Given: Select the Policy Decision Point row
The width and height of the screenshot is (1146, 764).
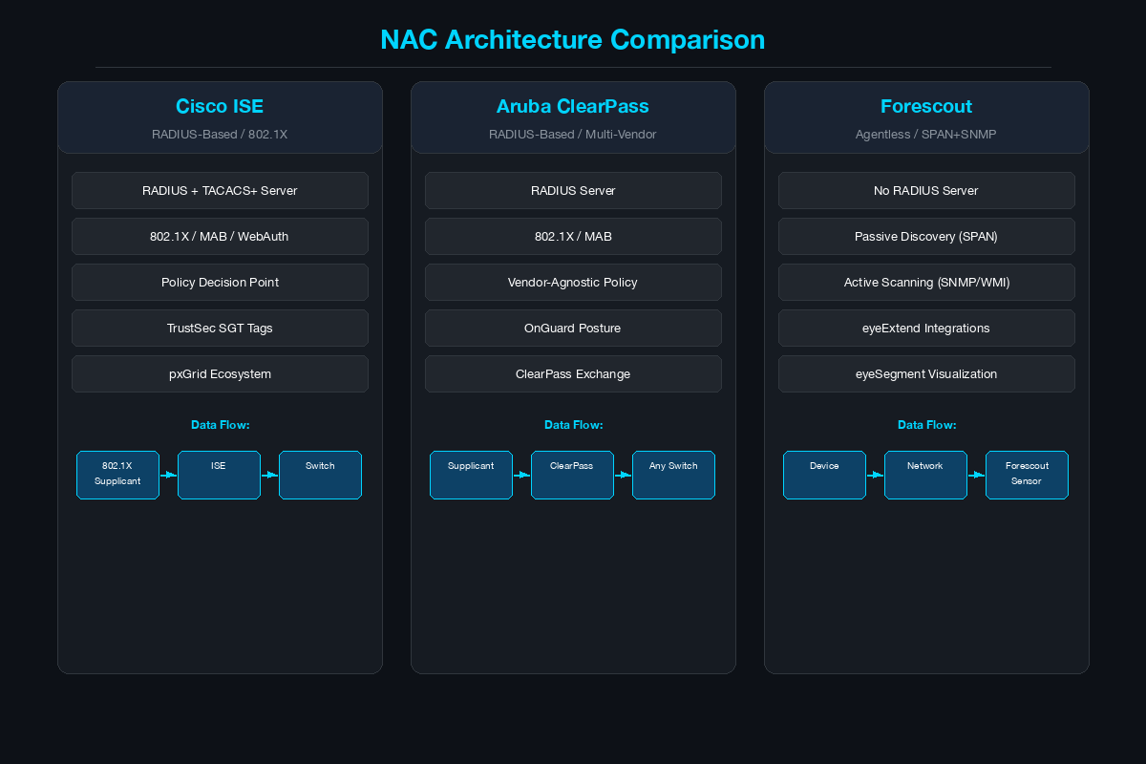Looking at the screenshot, I should (220, 282).
